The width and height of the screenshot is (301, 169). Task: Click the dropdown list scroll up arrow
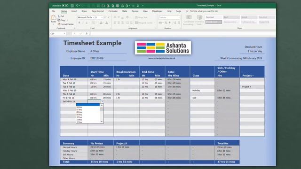[102, 105]
